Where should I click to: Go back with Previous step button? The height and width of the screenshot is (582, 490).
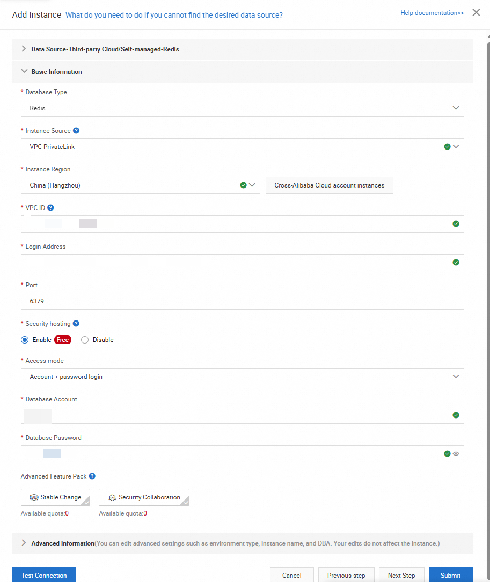point(346,576)
